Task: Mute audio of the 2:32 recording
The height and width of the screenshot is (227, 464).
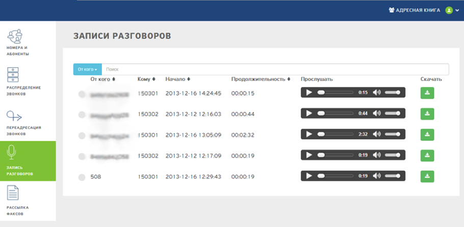Action: point(376,134)
